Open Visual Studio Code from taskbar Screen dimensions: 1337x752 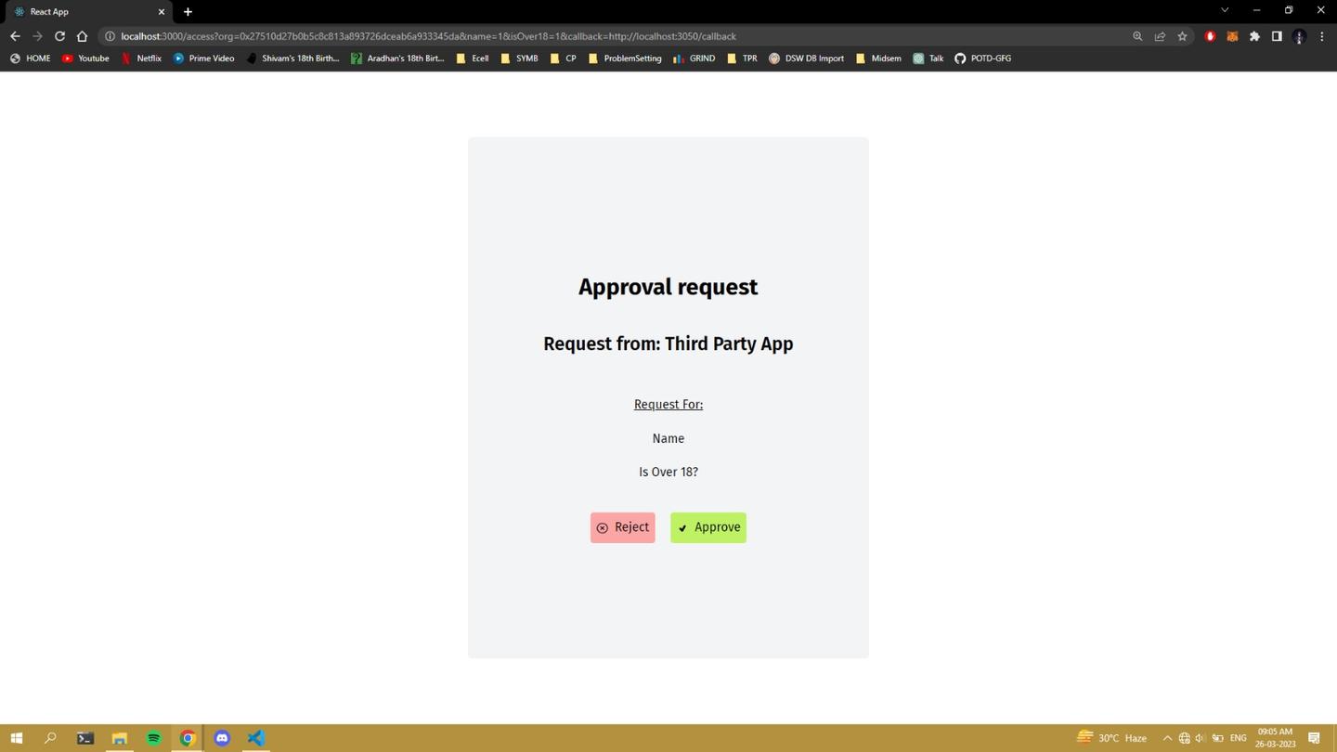(256, 738)
